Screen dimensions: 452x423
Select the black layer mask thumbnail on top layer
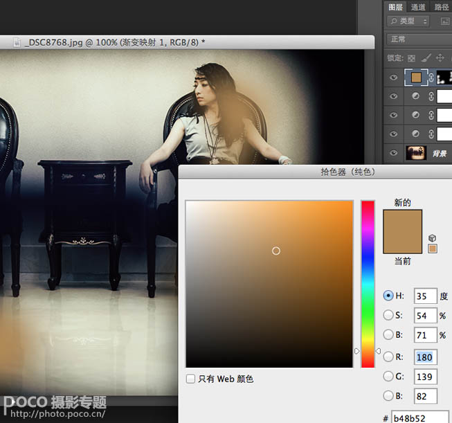coord(443,78)
